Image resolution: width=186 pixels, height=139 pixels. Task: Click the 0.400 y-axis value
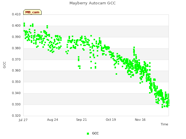[16, 26]
